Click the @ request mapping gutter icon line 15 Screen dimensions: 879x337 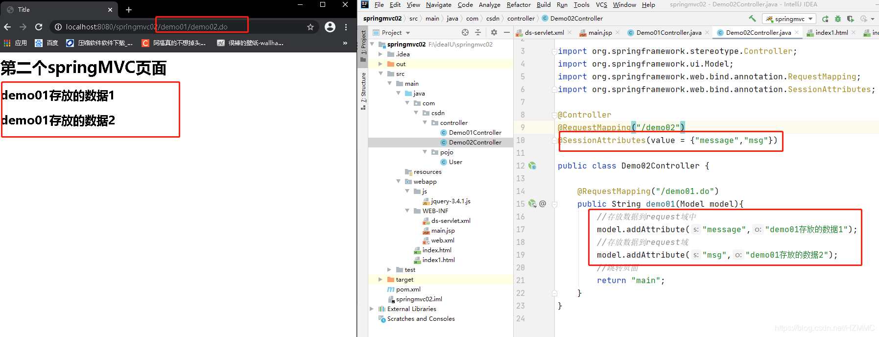coord(543,204)
